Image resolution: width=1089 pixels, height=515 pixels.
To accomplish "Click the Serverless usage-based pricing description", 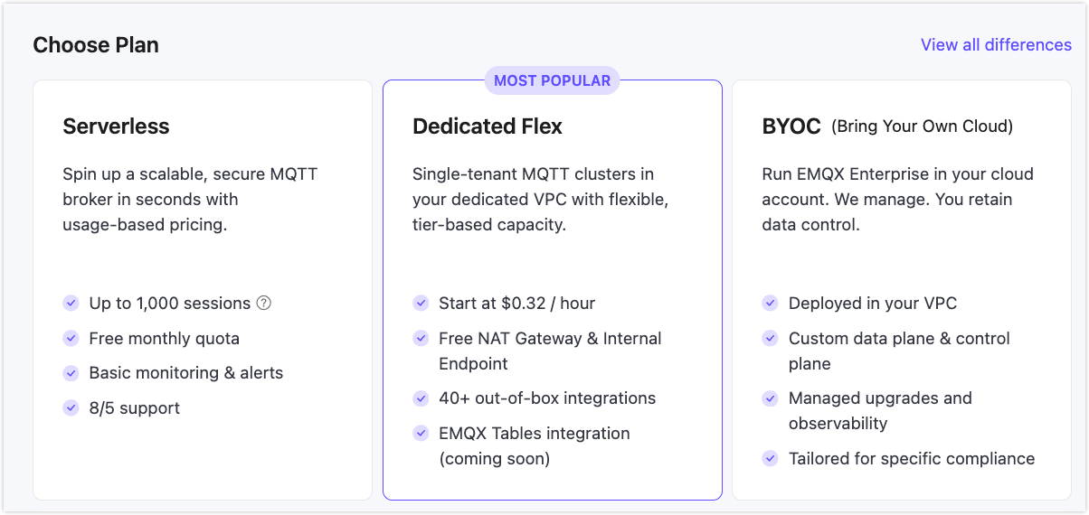I will pyautogui.click(x=190, y=199).
